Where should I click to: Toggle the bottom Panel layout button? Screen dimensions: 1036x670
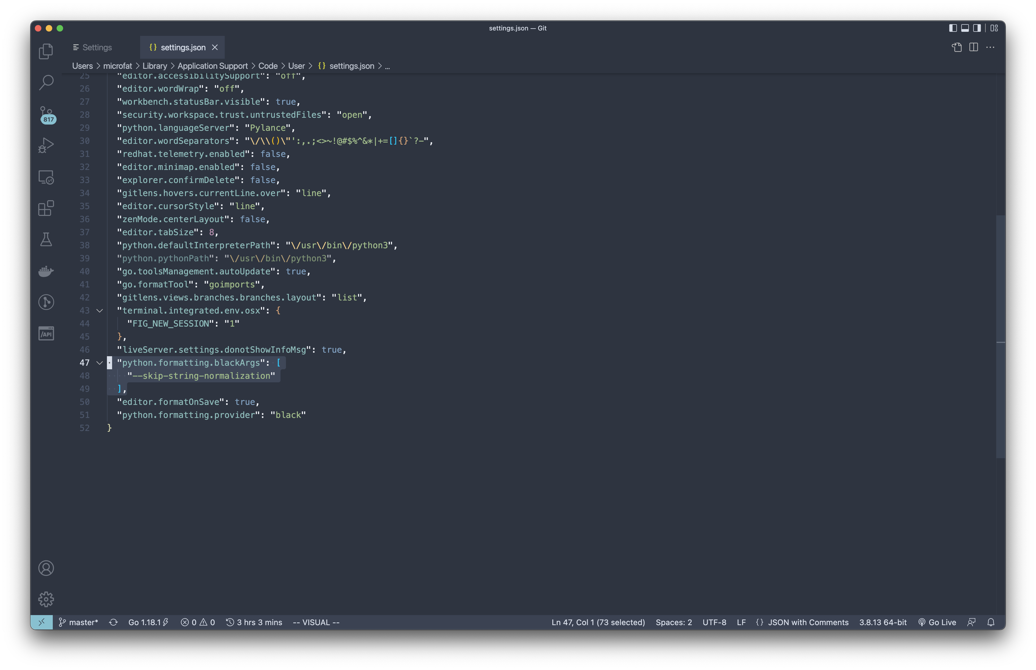click(x=965, y=28)
